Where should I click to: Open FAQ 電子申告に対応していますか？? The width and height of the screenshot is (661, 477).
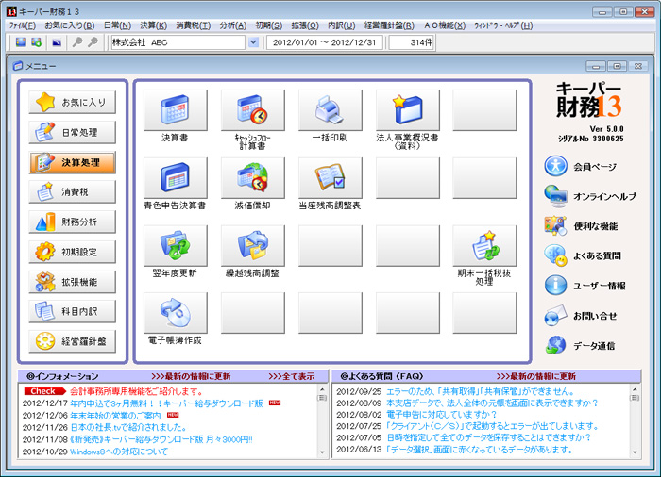(x=442, y=414)
